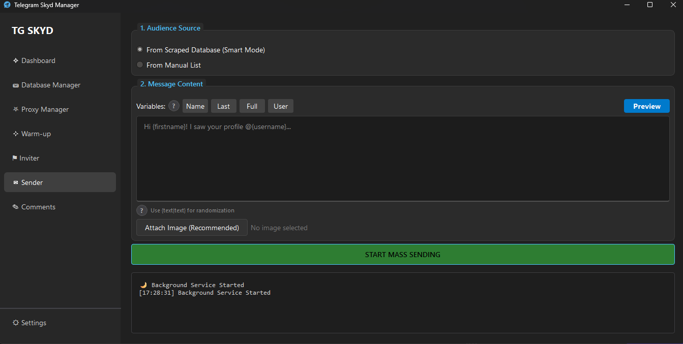The width and height of the screenshot is (683, 344).
Task: Insert the Last variable
Action: coord(224,106)
